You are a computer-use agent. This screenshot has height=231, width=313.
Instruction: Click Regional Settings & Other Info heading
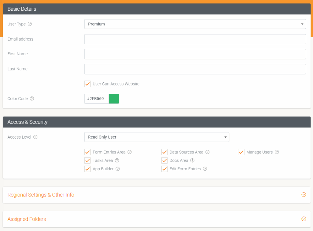pos(41,195)
